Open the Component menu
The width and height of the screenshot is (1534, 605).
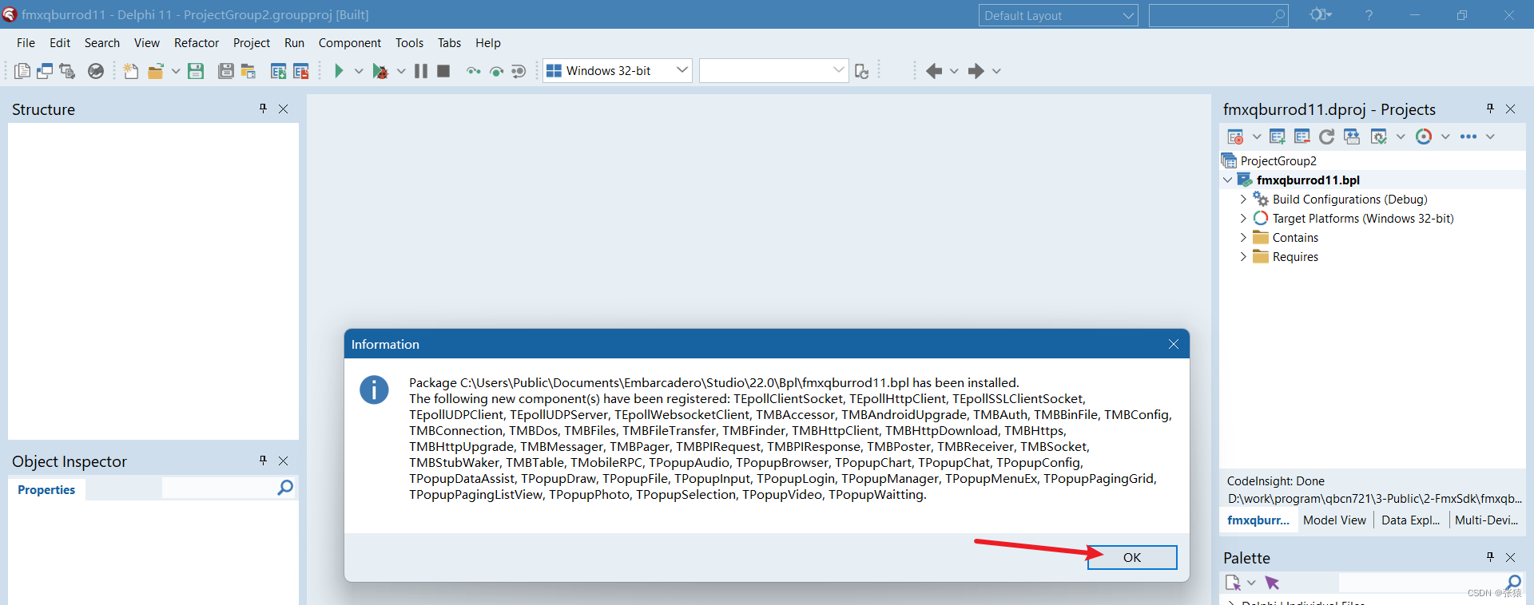(350, 43)
